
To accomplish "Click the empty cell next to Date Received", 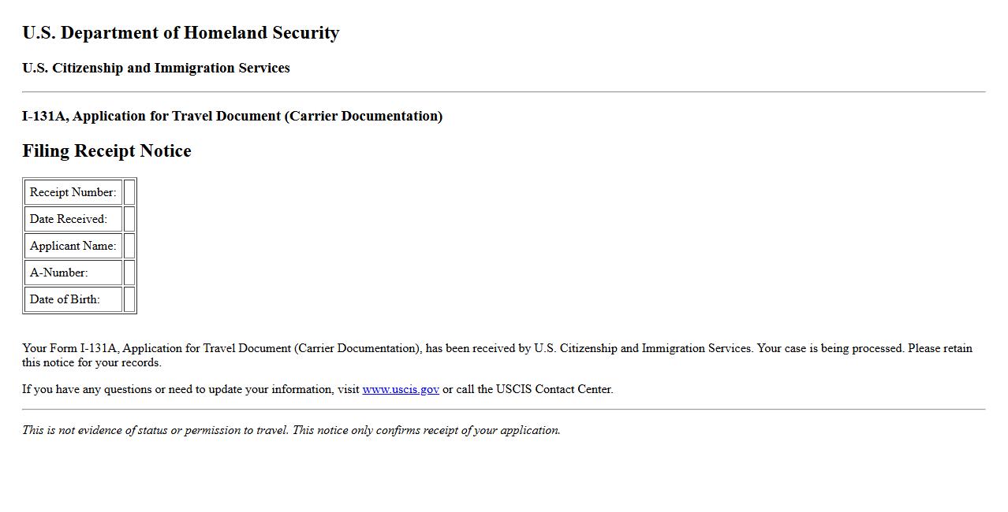I will (x=129, y=219).
